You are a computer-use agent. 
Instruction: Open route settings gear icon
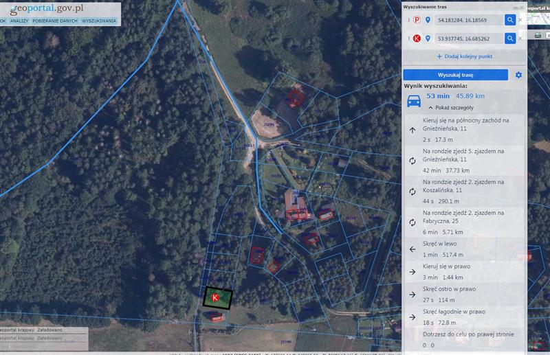(x=519, y=75)
